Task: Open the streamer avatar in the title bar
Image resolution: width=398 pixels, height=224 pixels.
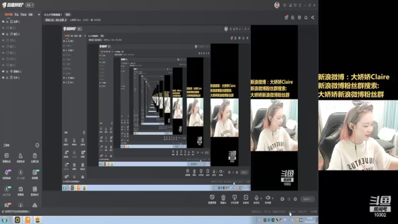Action: [x=277, y=5]
